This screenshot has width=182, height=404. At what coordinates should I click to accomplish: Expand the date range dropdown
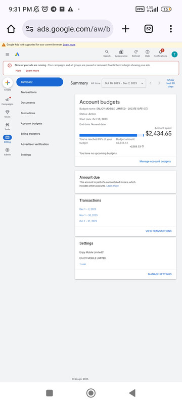tap(124, 83)
